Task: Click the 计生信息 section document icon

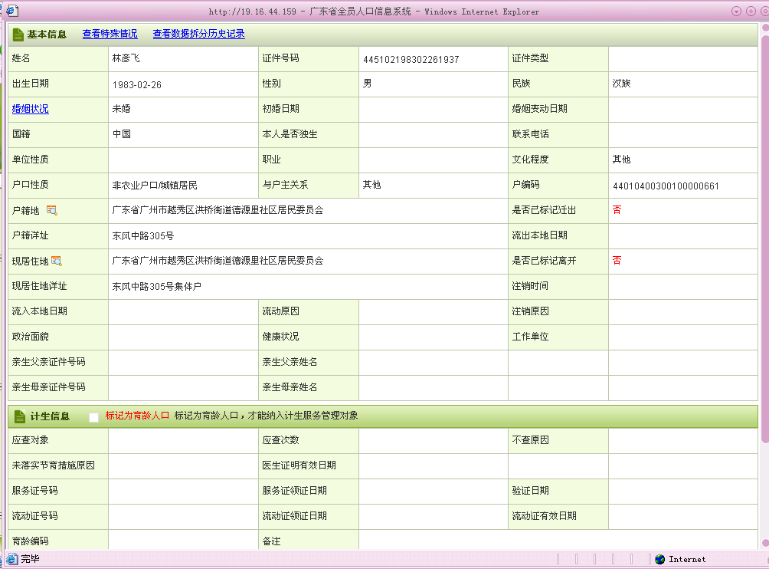Action: tap(18, 416)
